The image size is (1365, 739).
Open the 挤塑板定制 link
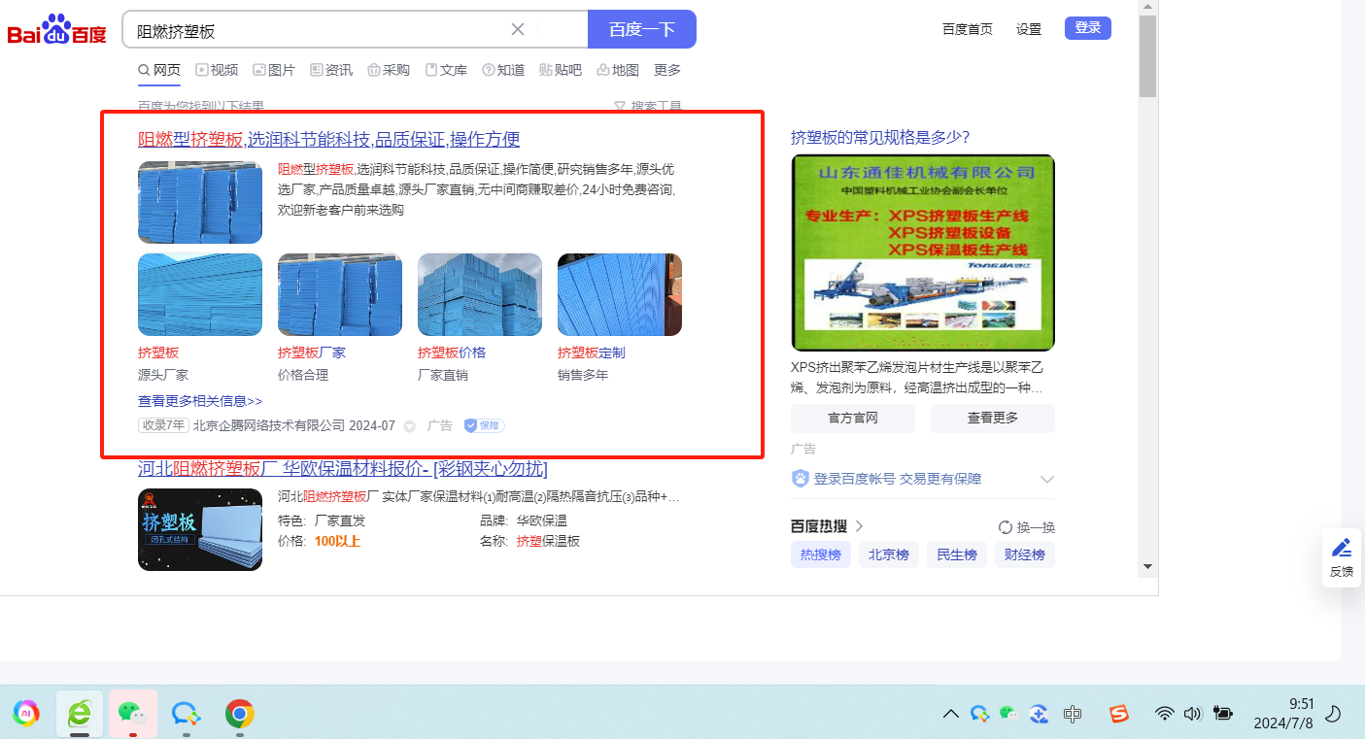pos(592,353)
